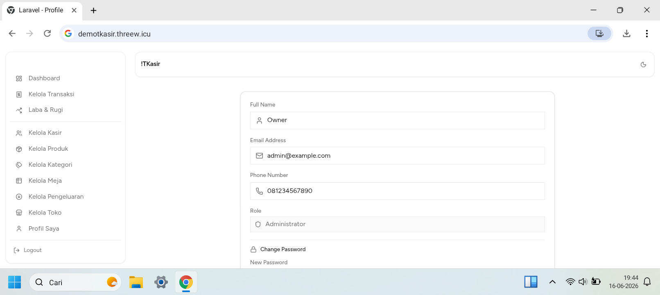Click the Kelola Transaksi receipt icon

[x=19, y=95]
